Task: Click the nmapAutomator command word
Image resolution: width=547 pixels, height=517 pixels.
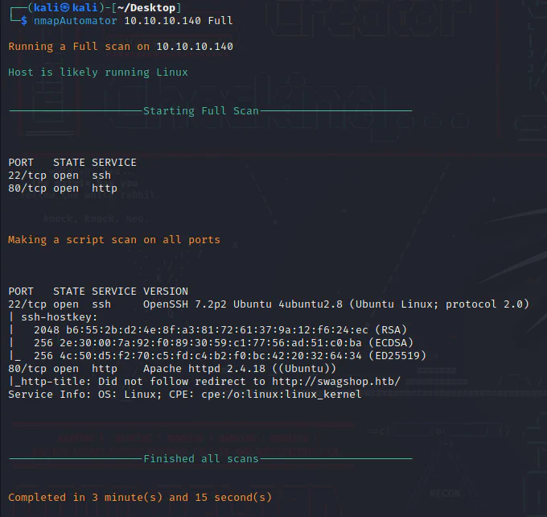Action: pyautogui.click(x=76, y=21)
